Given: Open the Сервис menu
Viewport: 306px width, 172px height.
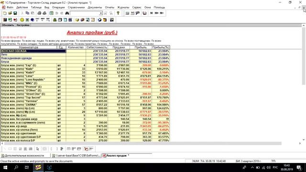Looking at the screenshot, I should (137, 7).
